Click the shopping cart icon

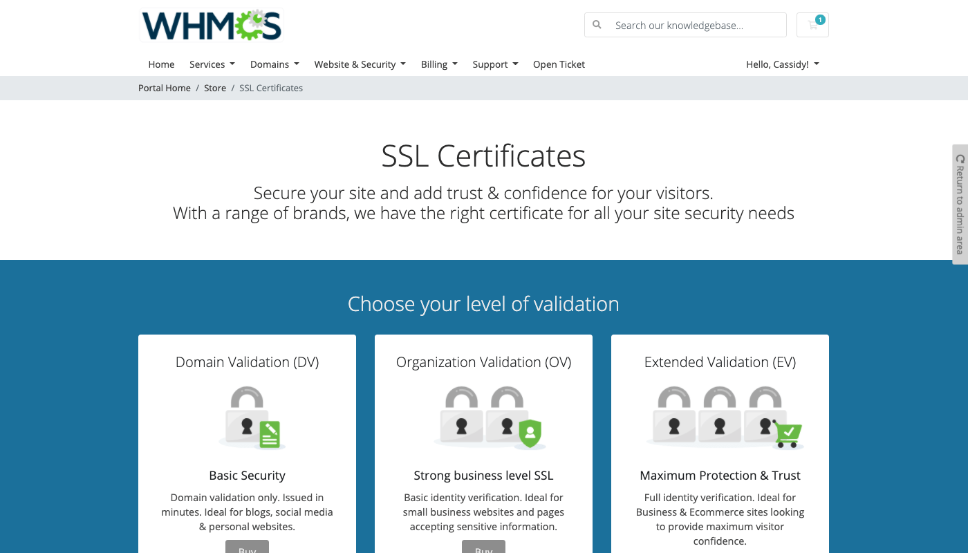click(x=812, y=26)
